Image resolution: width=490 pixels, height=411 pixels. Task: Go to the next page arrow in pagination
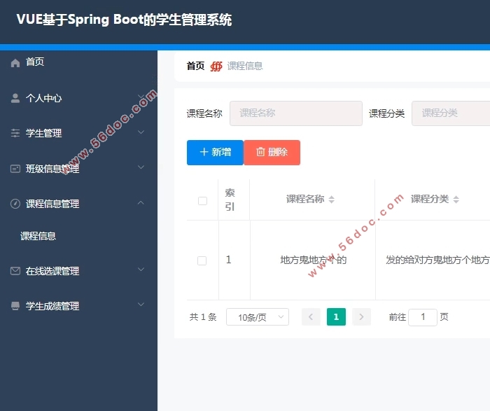[x=361, y=317]
